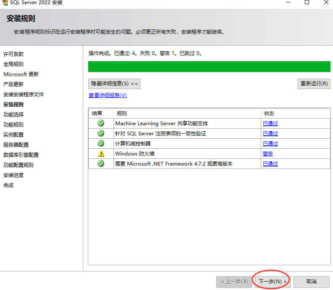Click the 结果 column header
The image size is (333, 290).
point(101,113)
